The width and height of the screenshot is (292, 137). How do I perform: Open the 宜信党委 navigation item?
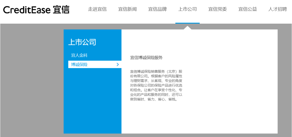[217, 9]
